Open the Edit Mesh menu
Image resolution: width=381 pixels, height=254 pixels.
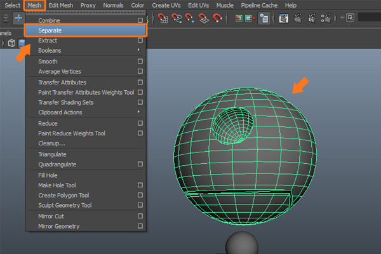point(61,5)
